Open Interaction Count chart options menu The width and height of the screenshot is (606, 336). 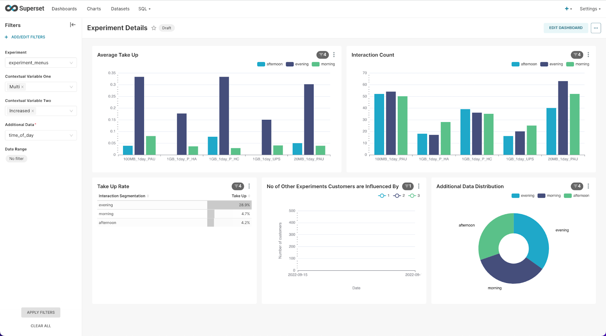[588, 55]
